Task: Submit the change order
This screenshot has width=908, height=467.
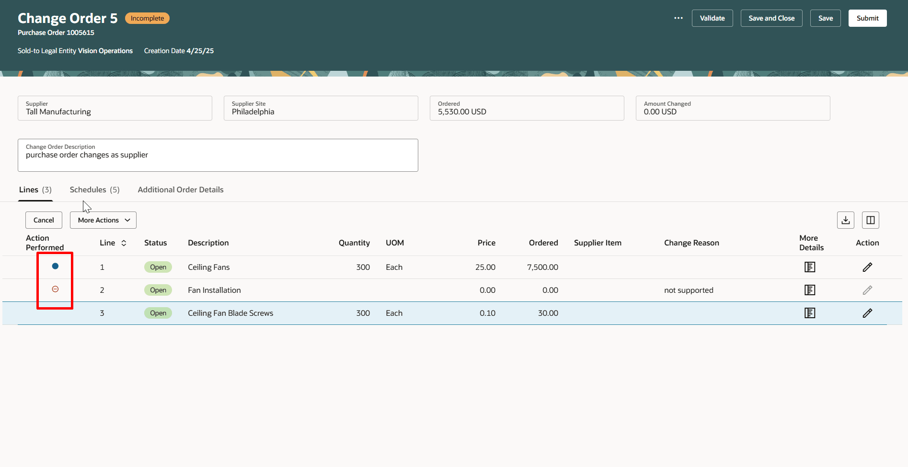Action: 867,18
